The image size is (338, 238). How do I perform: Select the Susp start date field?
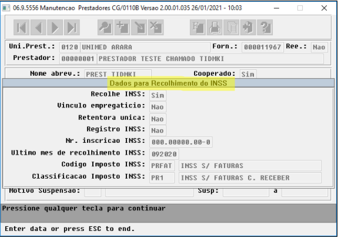pyautogui.click(x=246, y=192)
